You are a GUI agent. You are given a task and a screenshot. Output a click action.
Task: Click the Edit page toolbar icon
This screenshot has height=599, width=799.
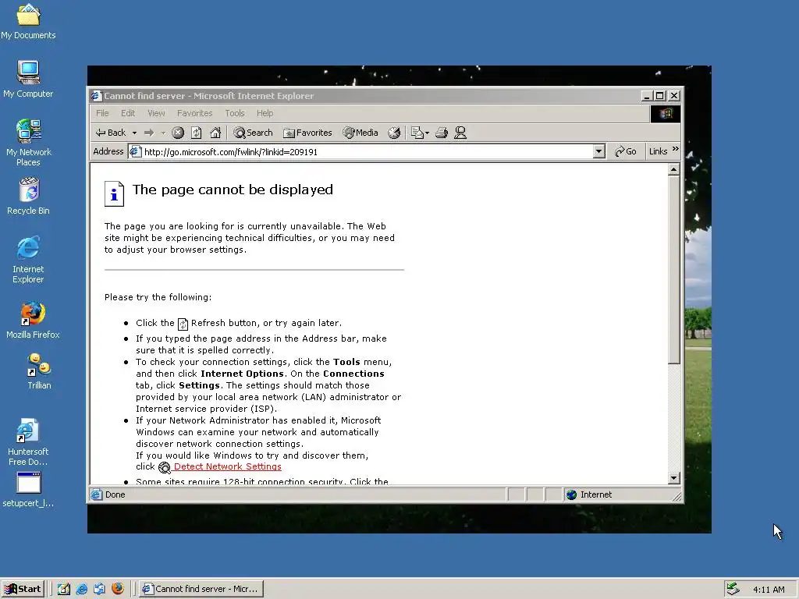(417, 133)
